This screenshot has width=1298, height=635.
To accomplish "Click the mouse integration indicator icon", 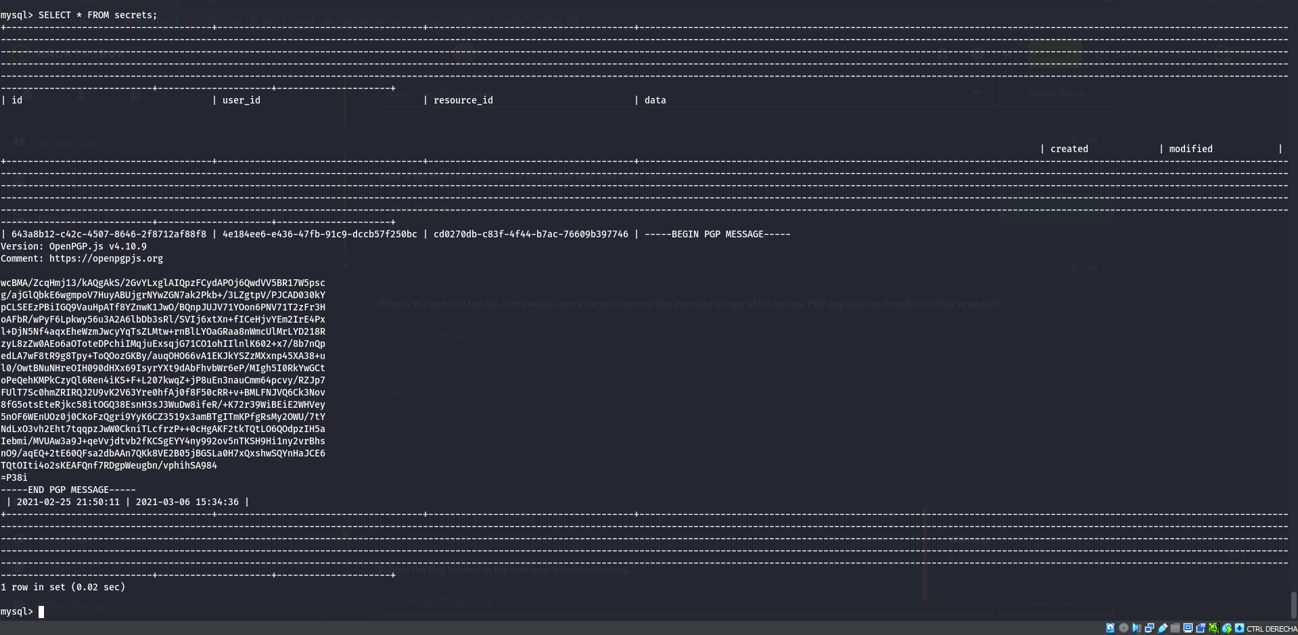I will (1226, 628).
